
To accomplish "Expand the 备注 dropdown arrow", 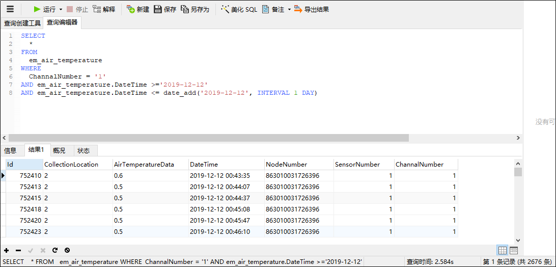I will click(289, 10).
